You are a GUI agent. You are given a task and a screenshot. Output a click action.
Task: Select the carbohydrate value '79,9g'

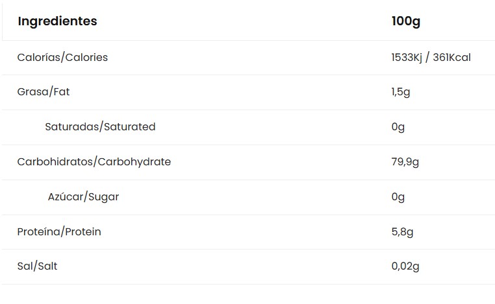tap(405, 162)
